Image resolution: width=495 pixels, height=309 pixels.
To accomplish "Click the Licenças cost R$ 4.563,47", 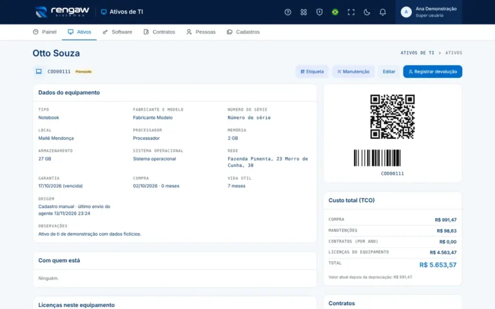I will pos(443,252).
